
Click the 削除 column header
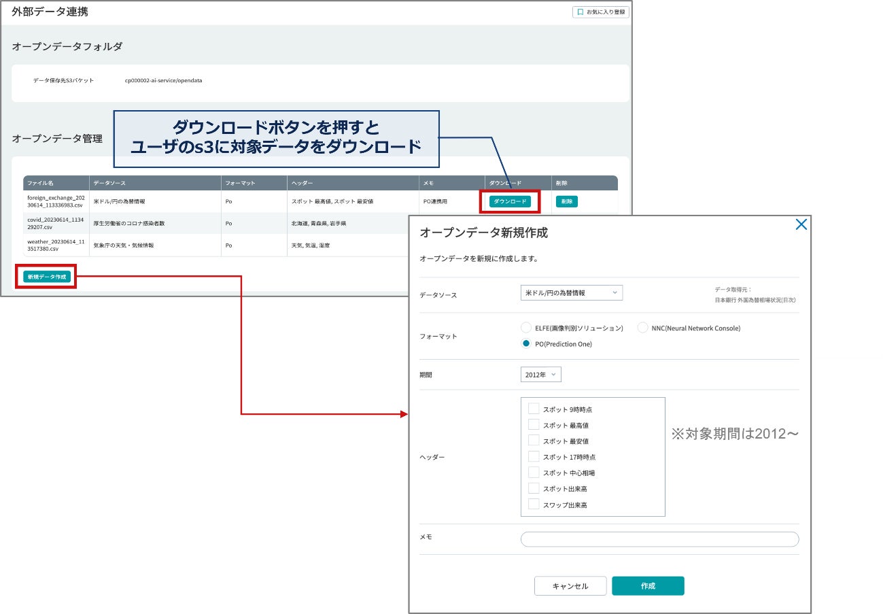pos(585,183)
